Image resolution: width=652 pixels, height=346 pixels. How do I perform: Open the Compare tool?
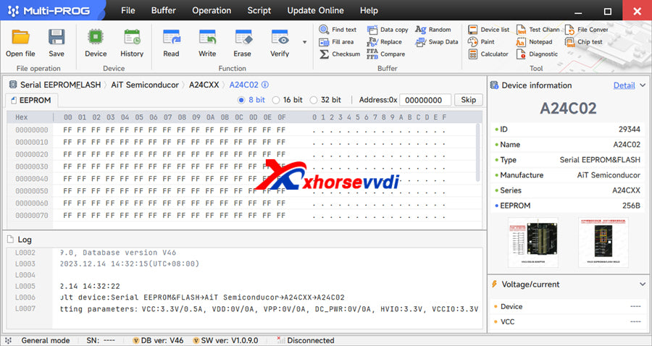[x=386, y=54]
